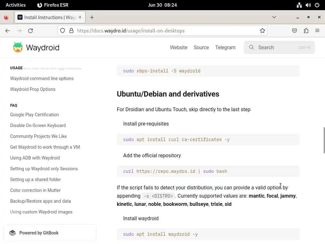Click the xbps-install waydroid code block
Screen dimensions: 325x244
208,71
